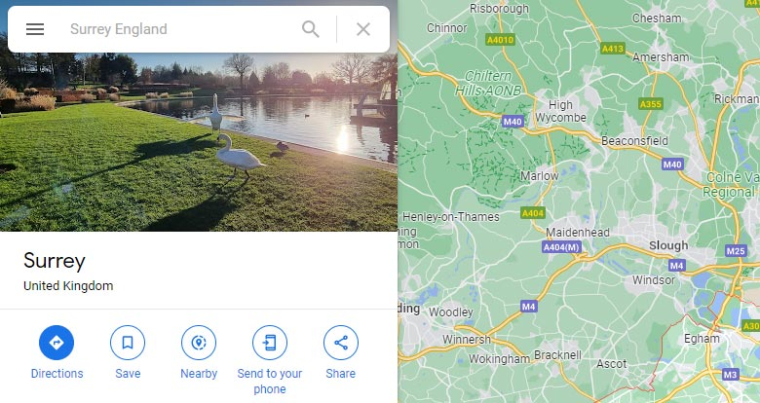Save Surrey with the bookmark icon
760x403 pixels.
coord(128,343)
